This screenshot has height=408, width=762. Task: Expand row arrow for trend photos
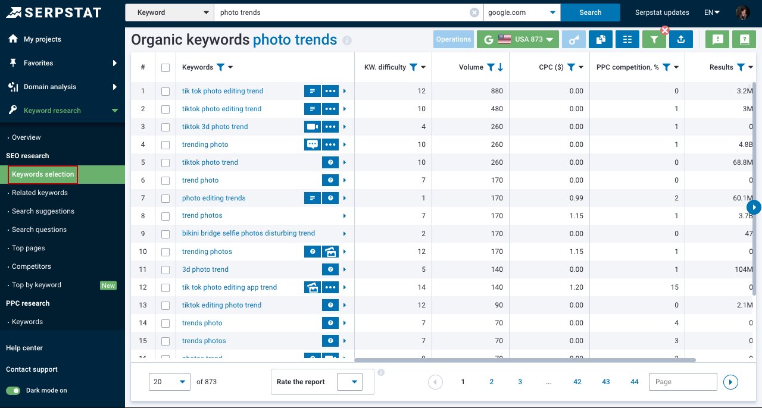(x=345, y=216)
